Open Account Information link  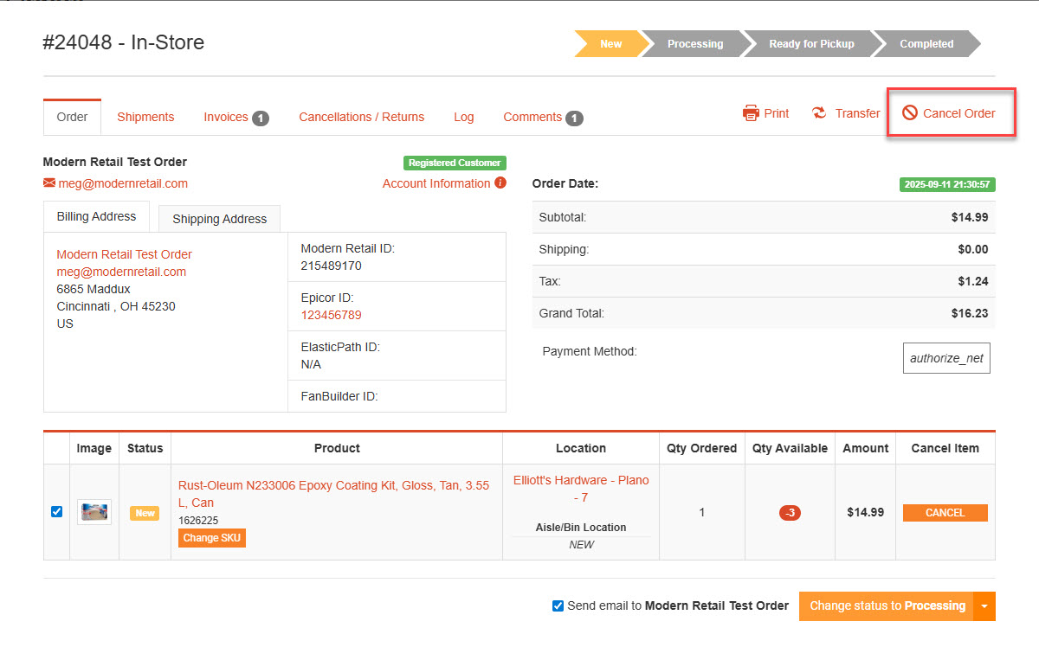436,183
